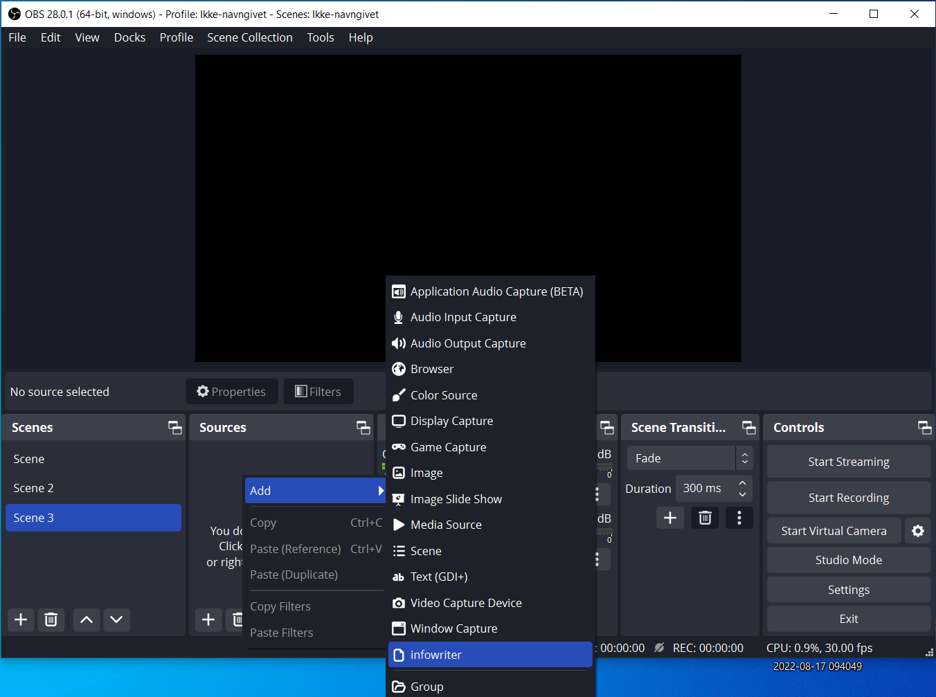Select Scene 2 in Scenes list
The width and height of the screenshot is (936, 697).
point(93,488)
